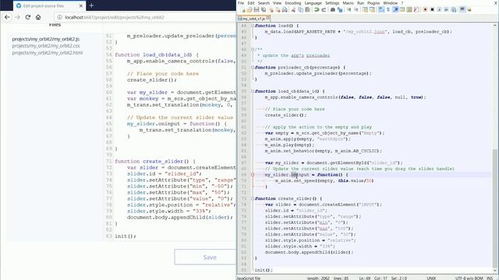The width and height of the screenshot is (499, 280).
Task: Collapse the create_slider function fold marker
Action: point(253,198)
